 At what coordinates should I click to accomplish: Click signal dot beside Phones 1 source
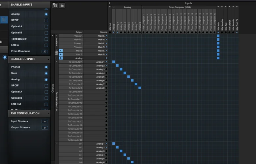(106, 36)
